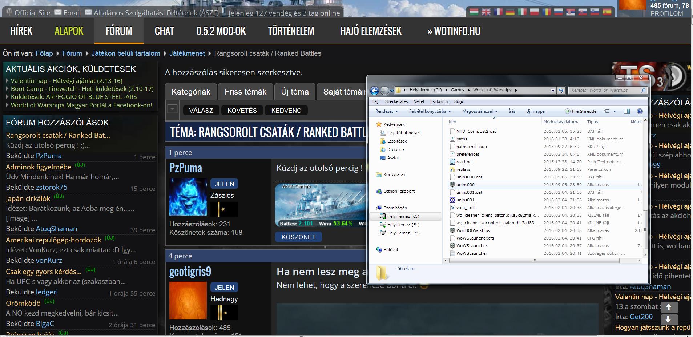Viewport: 693px width, 337px height.
Task: Expand the World_of_Warships breadcrumb arrow
Action: [516, 90]
